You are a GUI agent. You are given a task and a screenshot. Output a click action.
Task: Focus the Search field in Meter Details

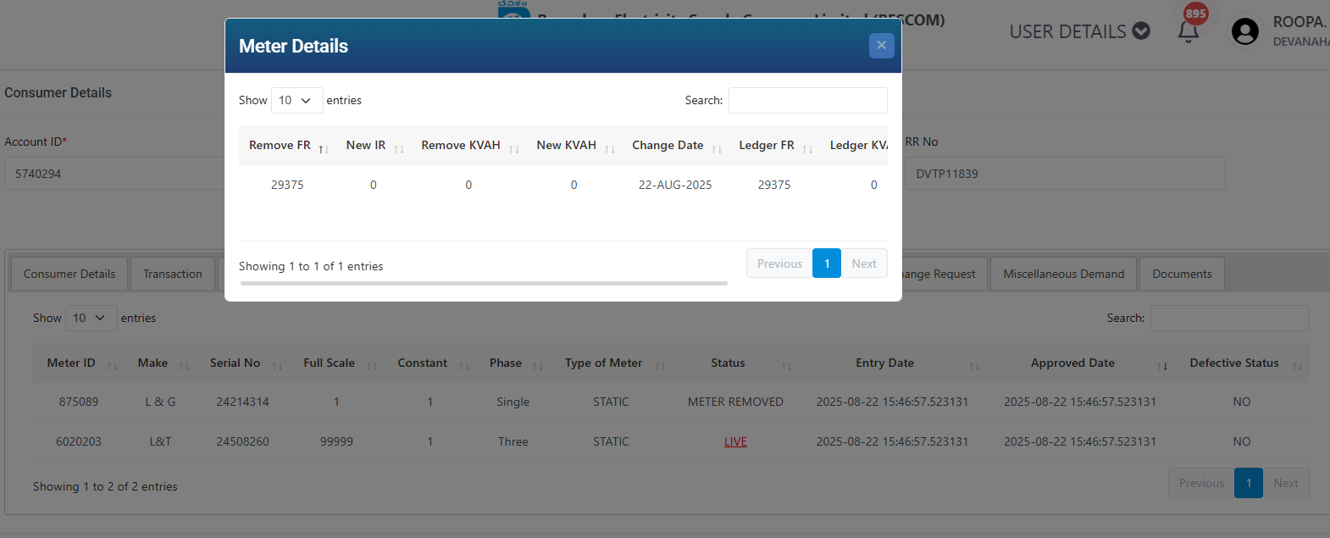808,100
